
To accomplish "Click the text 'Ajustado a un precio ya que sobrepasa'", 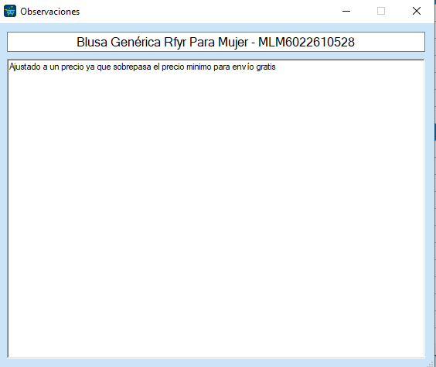I will click(x=80, y=67).
